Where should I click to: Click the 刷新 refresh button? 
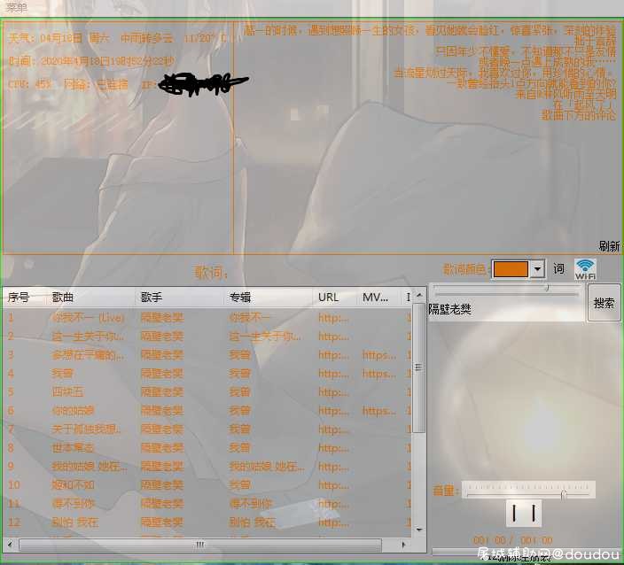point(609,246)
